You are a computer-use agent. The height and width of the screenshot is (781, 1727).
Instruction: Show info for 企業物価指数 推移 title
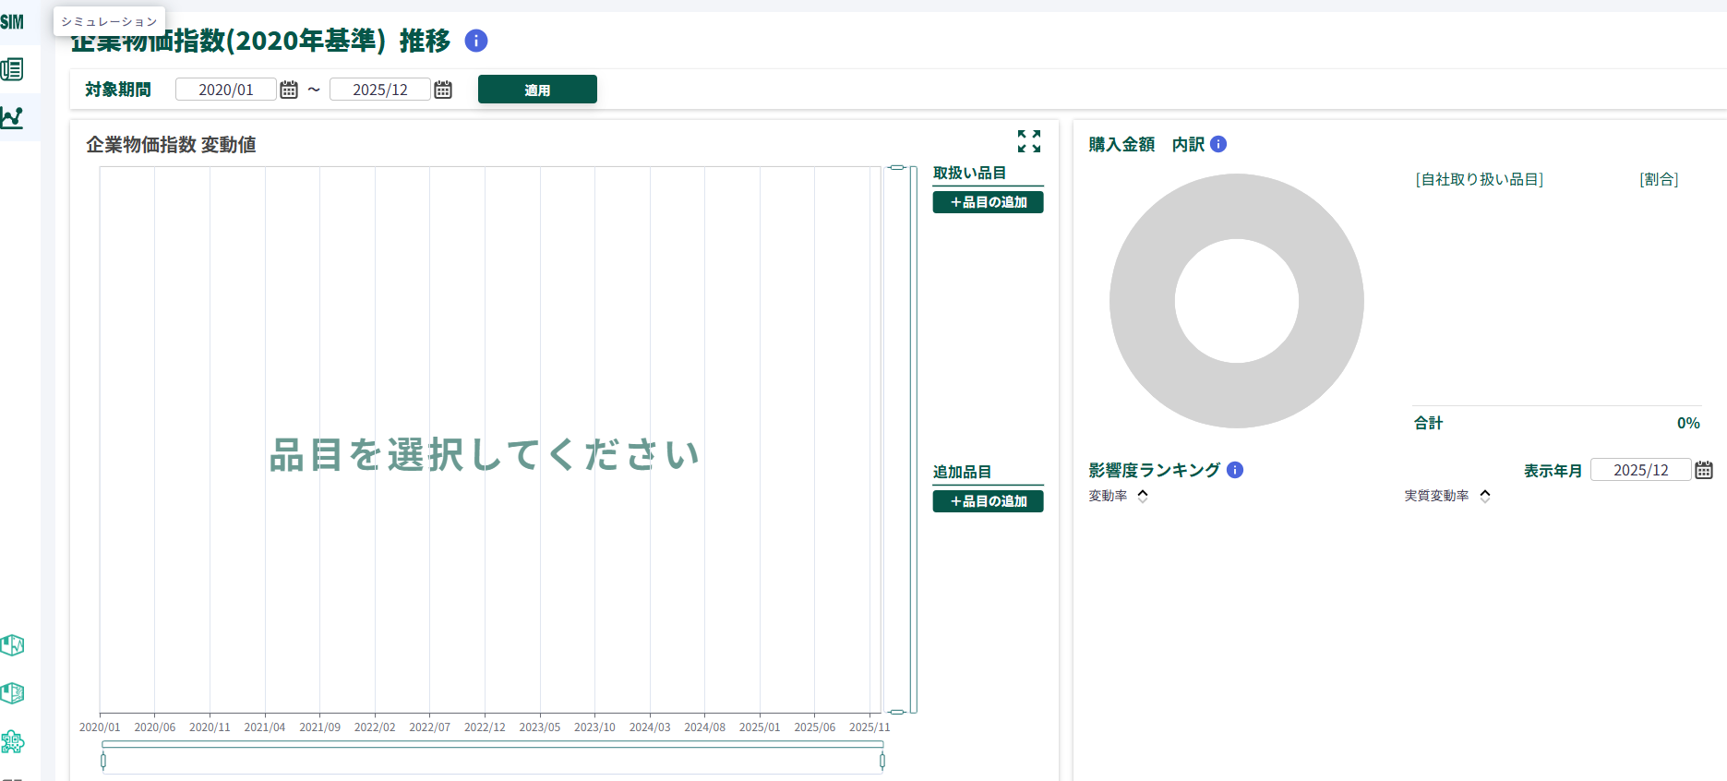point(476,41)
